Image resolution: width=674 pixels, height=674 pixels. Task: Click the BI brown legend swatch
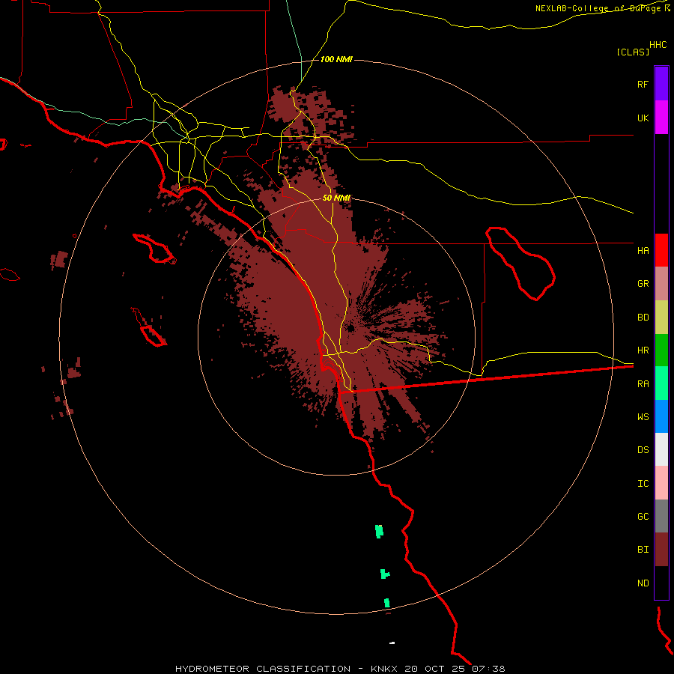pos(661,550)
